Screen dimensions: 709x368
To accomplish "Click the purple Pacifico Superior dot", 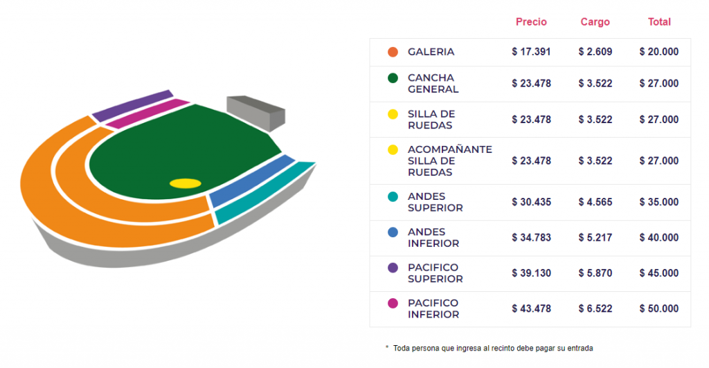I will pos(393,268).
